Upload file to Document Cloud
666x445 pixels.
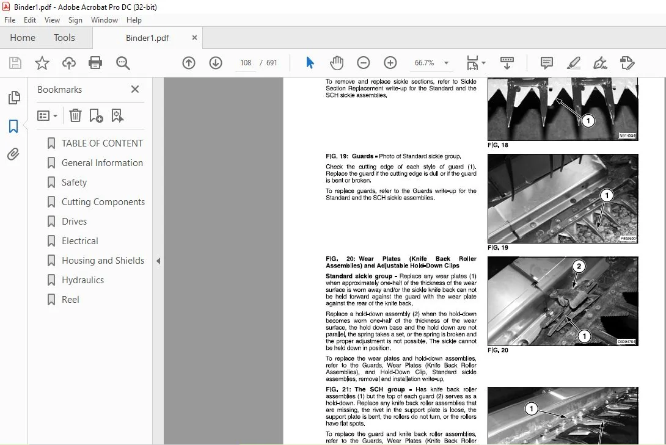(x=69, y=63)
